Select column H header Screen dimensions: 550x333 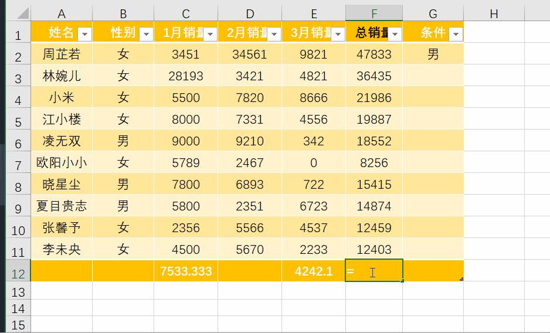click(494, 13)
